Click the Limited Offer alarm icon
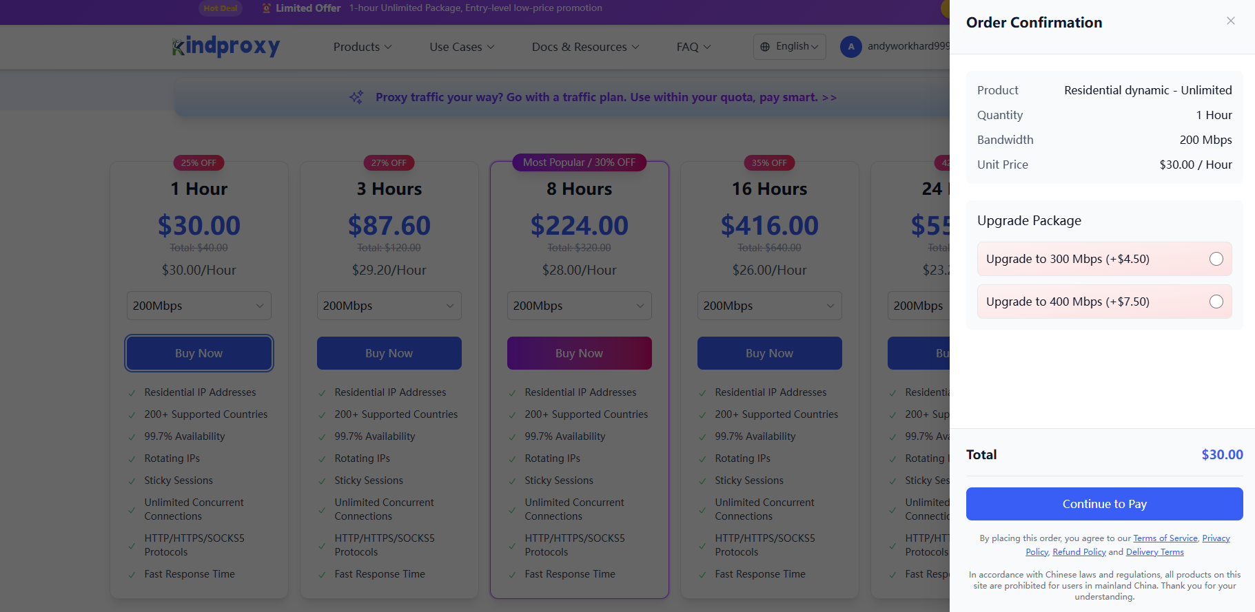This screenshot has height=612, width=1255. pyautogui.click(x=267, y=8)
